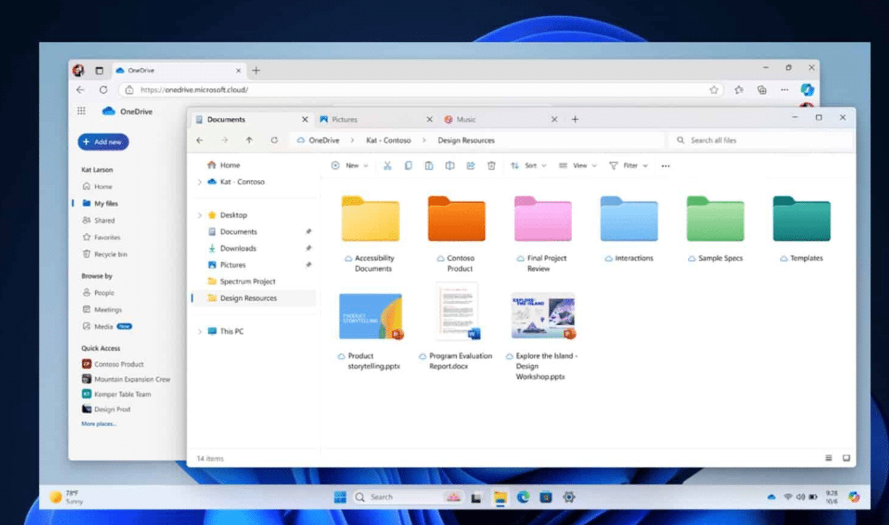The image size is (889, 525).
Task: Click the Add new button in OneDrive
Action: pyautogui.click(x=103, y=142)
